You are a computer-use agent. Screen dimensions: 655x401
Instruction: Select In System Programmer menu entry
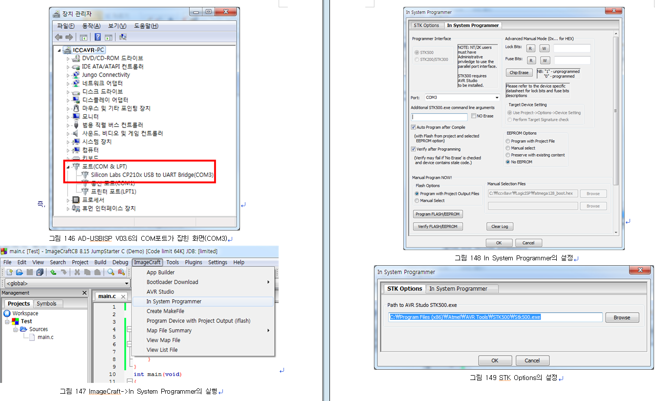coord(174,301)
